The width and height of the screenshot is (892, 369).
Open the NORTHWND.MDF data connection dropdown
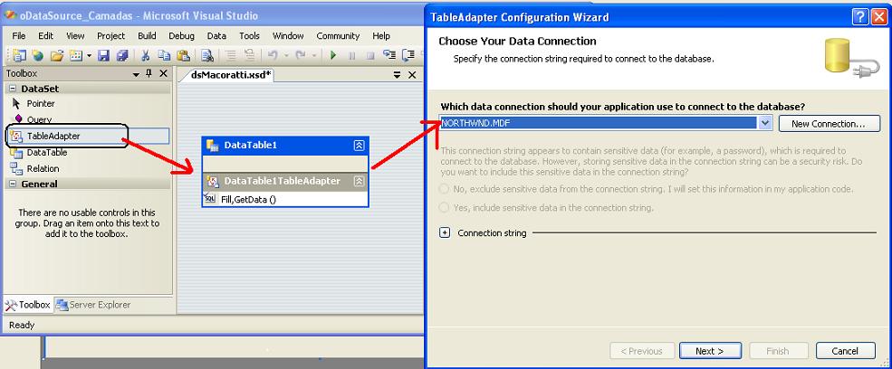pyautogui.click(x=765, y=123)
